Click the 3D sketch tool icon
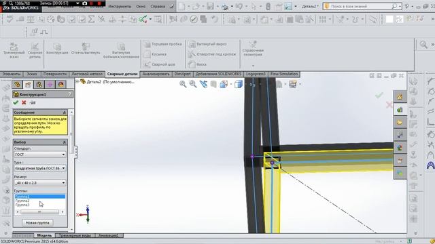 click(14, 50)
